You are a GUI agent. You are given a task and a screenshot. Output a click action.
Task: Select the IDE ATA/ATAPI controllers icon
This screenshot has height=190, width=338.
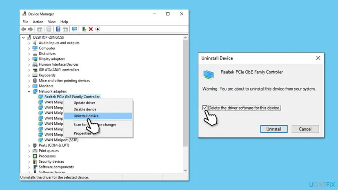pyautogui.click(x=35, y=70)
